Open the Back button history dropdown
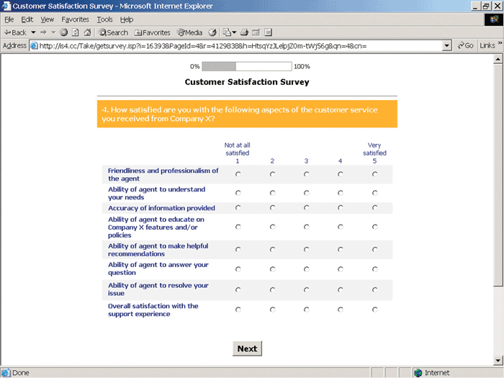The height and width of the screenshot is (378, 504). pyautogui.click(x=33, y=32)
